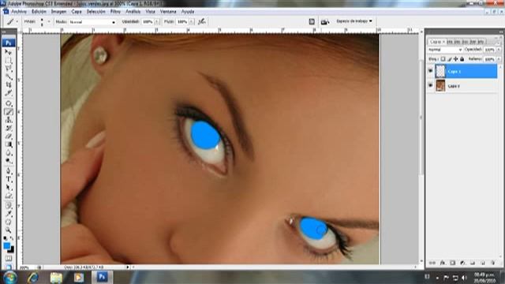Select the Eraser tool
This screenshot has width=505, height=284.
click(9, 136)
